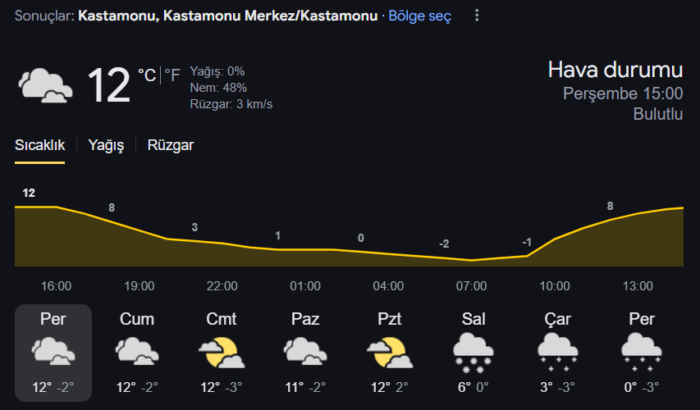Select today's highlighted Per forecast card
The width and height of the screenshot is (700, 410).
click(x=53, y=353)
